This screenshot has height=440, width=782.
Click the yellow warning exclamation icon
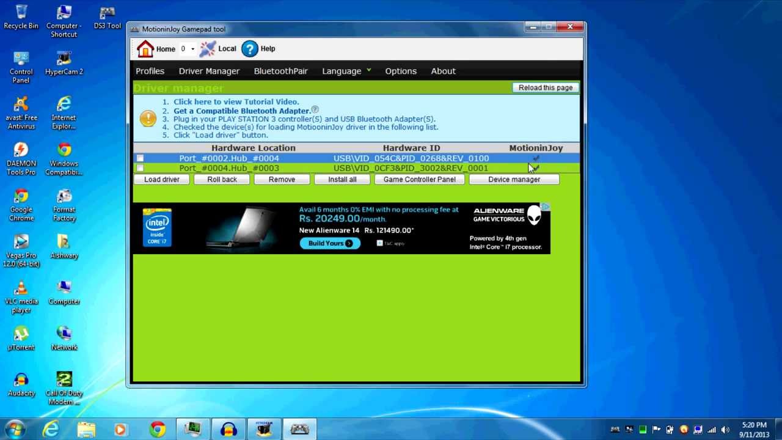pos(148,118)
